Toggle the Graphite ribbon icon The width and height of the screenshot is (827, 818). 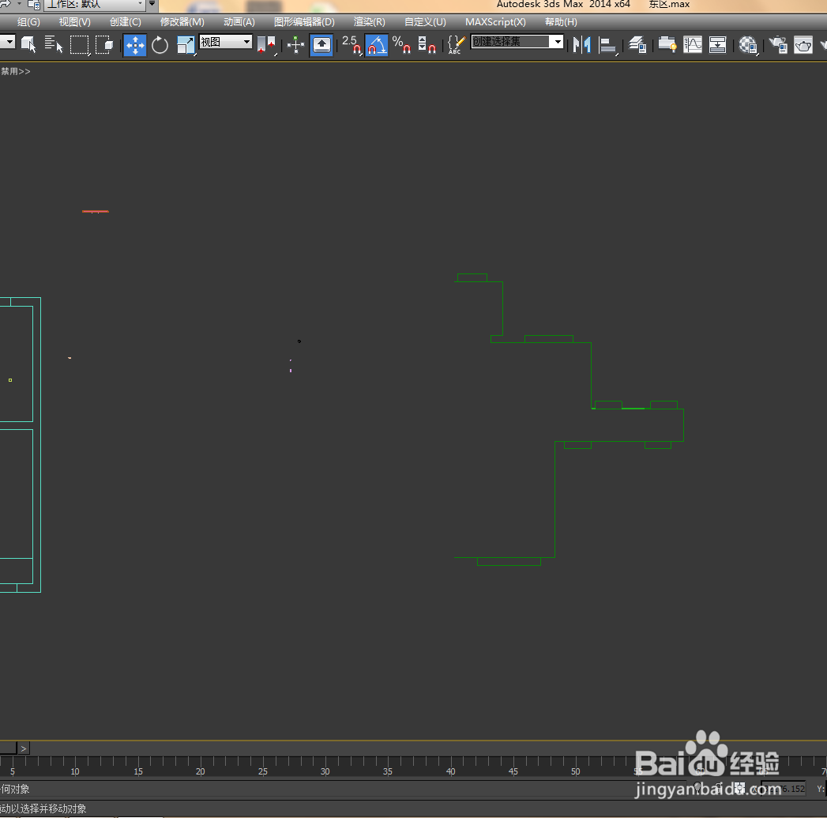pyautogui.click(x=667, y=45)
